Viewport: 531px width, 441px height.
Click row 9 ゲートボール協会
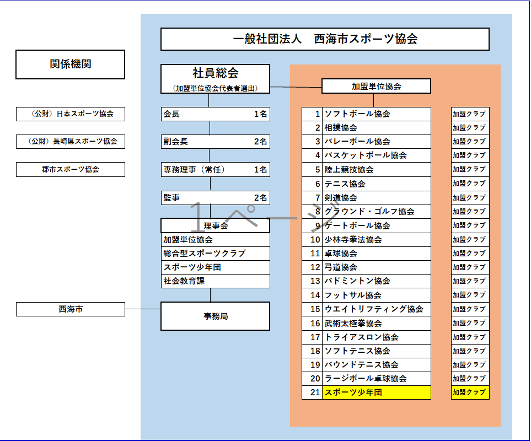pos(367,226)
